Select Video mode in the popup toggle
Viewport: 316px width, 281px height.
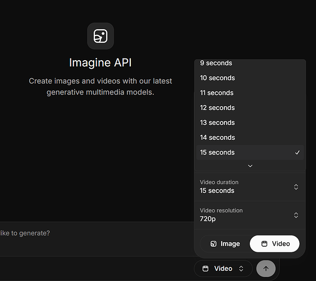coord(274,244)
